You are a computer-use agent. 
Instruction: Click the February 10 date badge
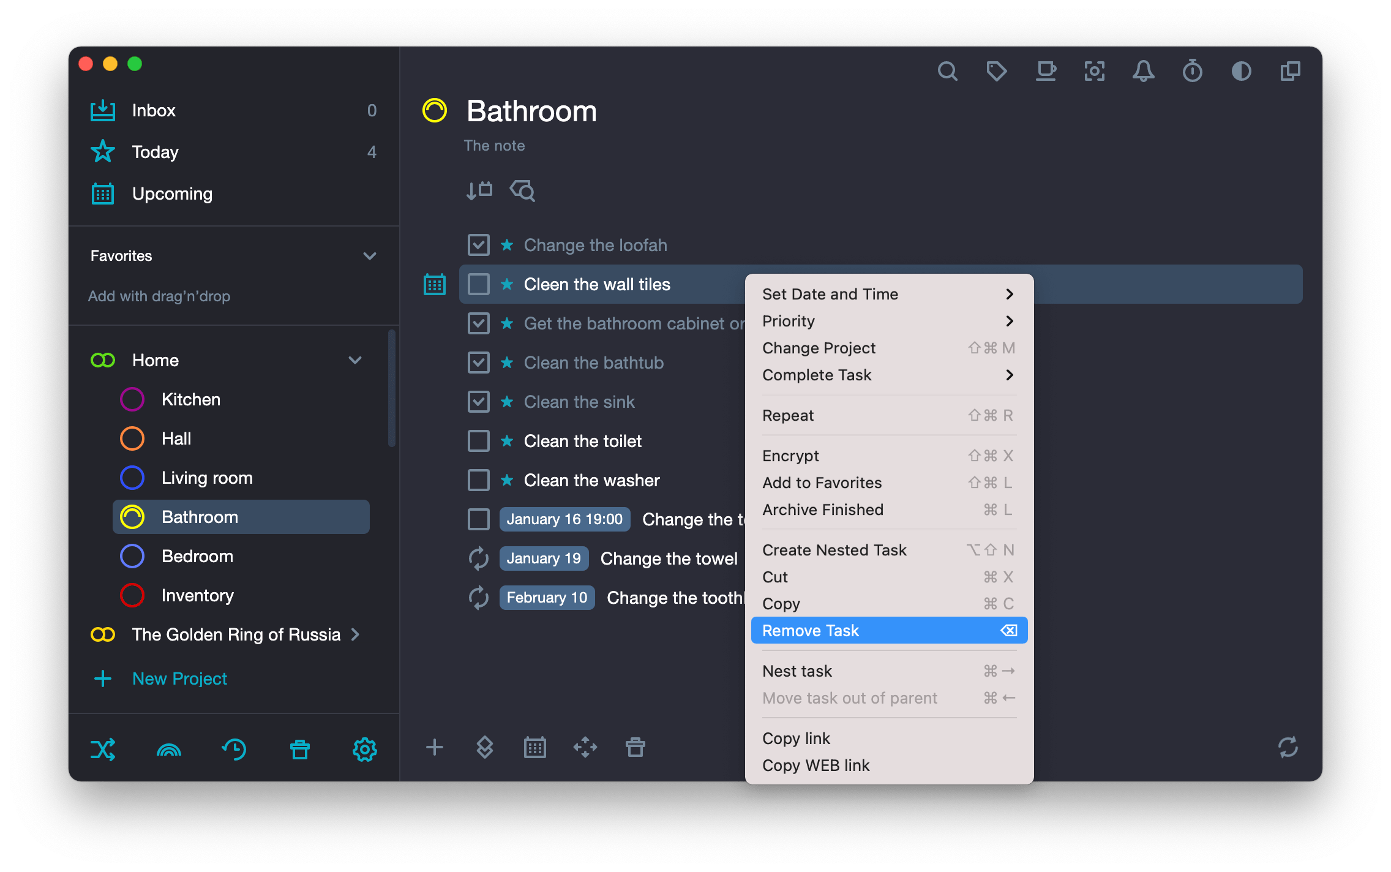tap(547, 598)
